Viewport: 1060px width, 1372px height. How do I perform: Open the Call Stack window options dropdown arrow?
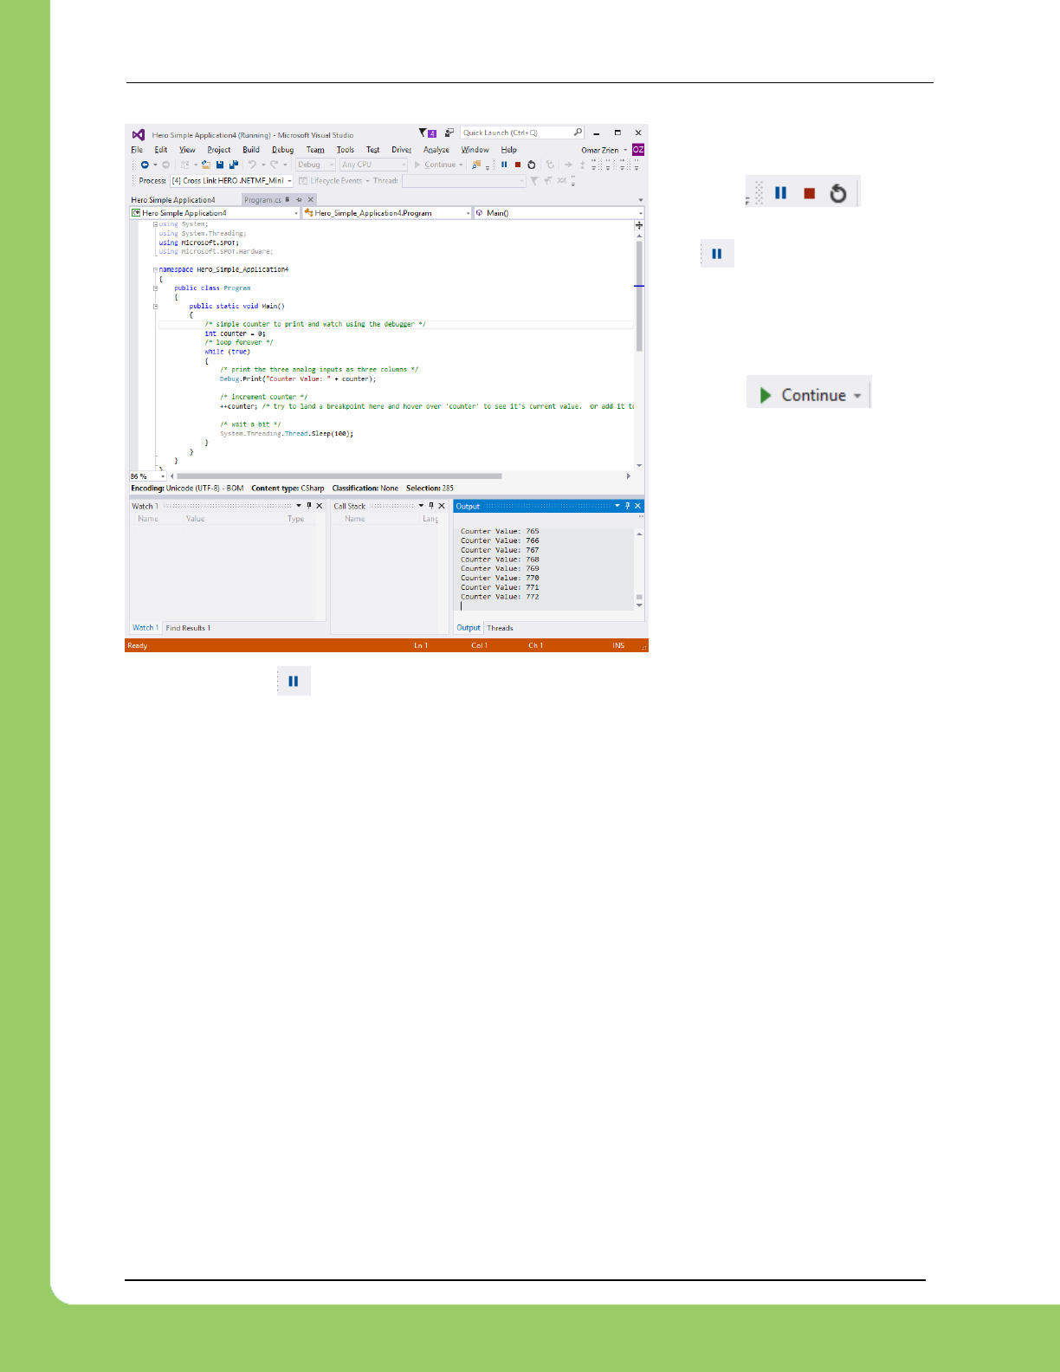(x=421, y=506)
